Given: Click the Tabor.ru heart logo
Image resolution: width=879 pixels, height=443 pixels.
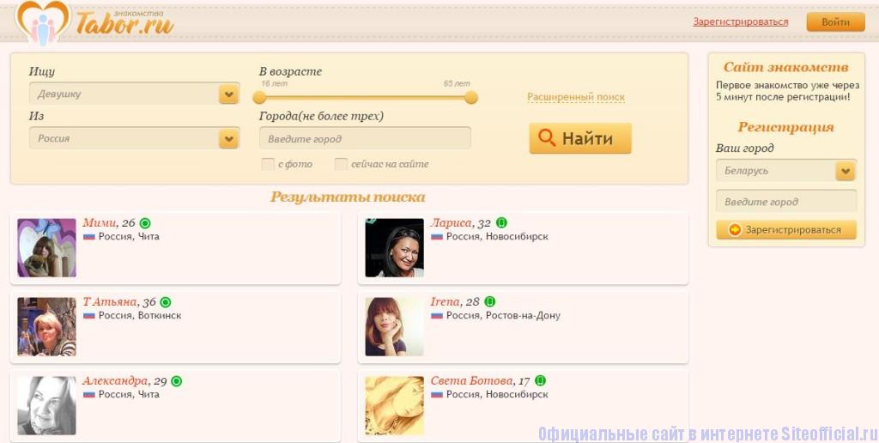Looking at the screenshot, I should coord(43,23).
